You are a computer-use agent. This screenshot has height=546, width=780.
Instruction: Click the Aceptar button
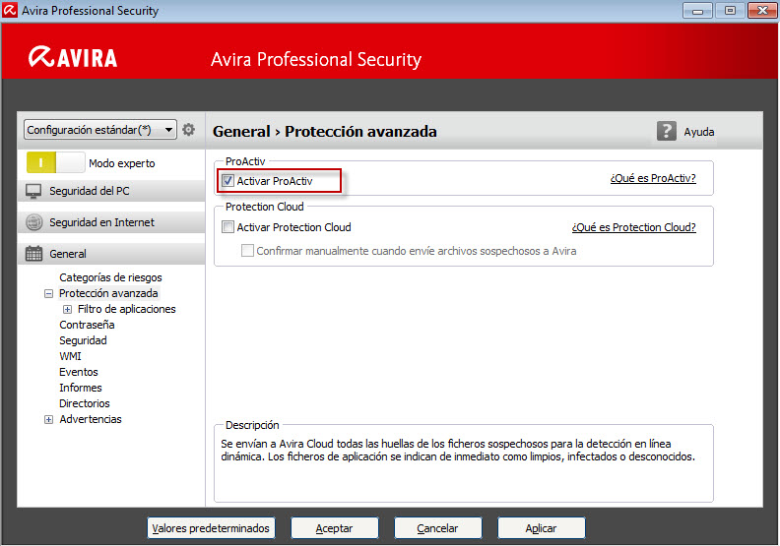pos(334,528)
